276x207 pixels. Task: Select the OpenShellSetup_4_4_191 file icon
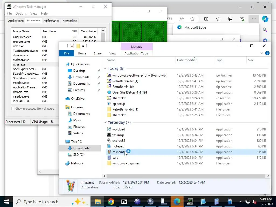pos(109,92)
